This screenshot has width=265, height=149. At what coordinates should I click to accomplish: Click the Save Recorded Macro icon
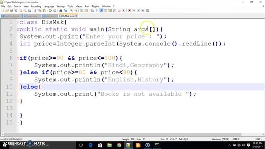pyautogui.click(x=147, y=10)
